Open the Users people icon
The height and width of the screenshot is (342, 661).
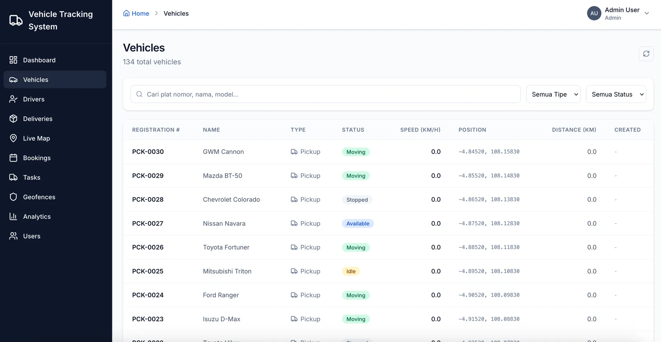(13, 236)
